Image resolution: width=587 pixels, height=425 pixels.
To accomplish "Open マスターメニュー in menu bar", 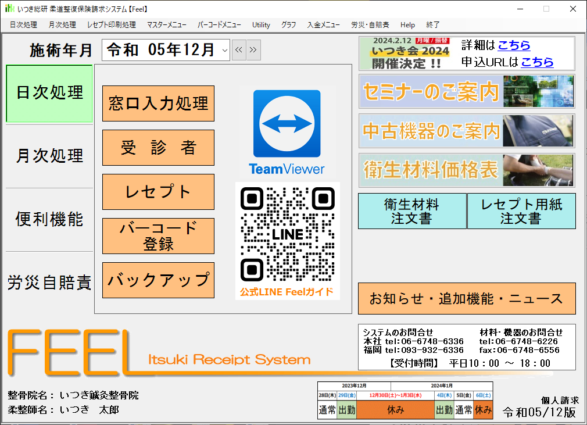I will [166, 25].
